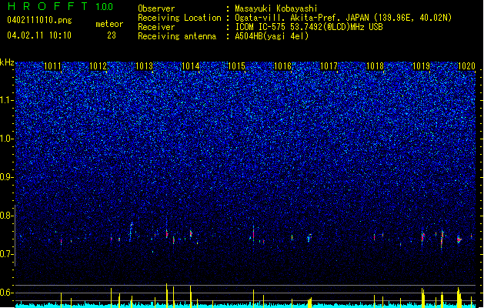
Task: Select observer name Masayuki Kobayashi
Action: 276,8
